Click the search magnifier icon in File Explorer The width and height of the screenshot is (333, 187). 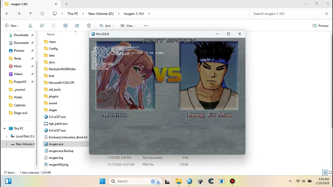click(326, 14)
